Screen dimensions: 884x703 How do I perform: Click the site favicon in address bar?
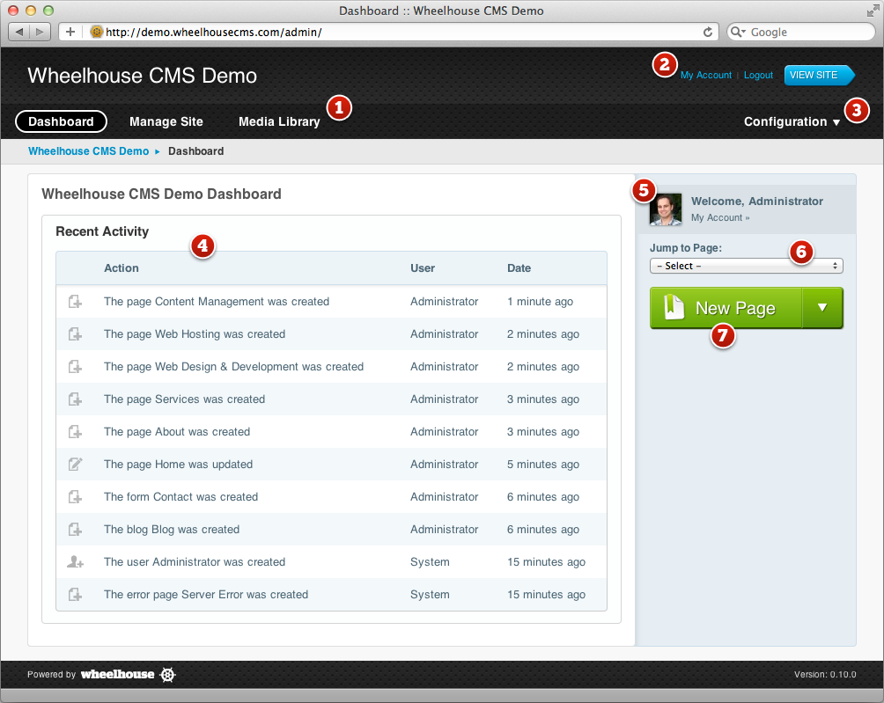96,32
